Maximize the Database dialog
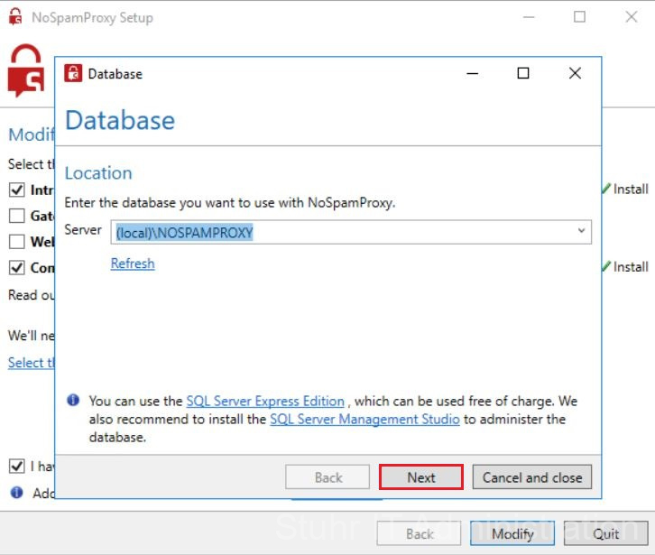Viewport: 655px width, 555px height. [523, 74]
